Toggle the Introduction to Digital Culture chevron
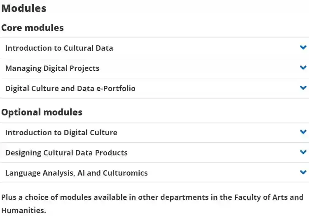Screen dimensions: 309x216 tap(303, 132)
